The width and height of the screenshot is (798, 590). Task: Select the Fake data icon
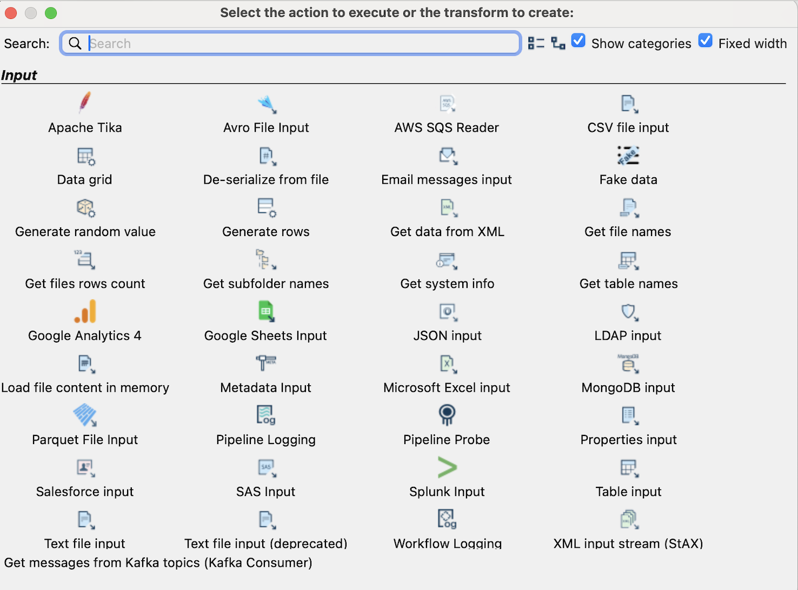(x=628, y=156)
